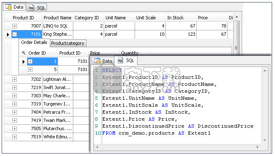Click the Price value 78
This screenshot has width=275, height=156.
pyautogui.click(x=212, y=26)
